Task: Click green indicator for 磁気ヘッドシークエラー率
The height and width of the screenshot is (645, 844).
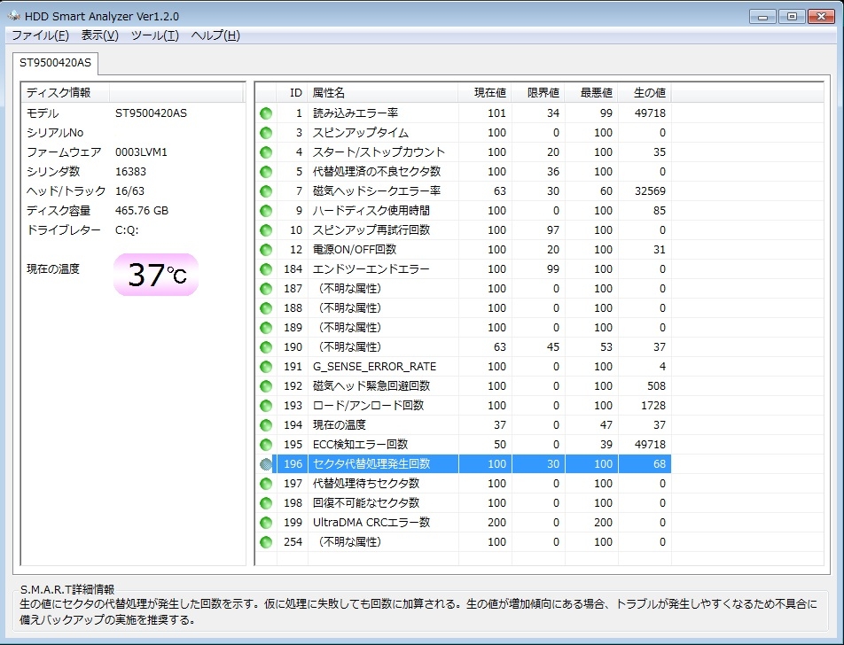Action: click(265, 191)
